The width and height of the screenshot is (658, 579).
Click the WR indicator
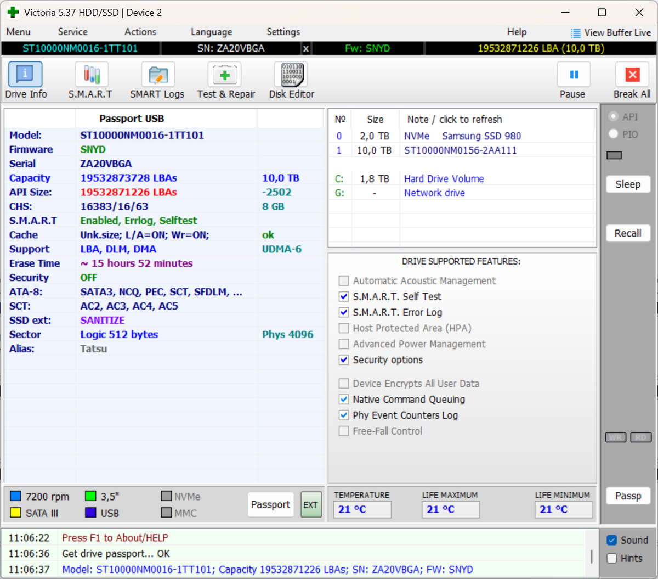[615, 437]
